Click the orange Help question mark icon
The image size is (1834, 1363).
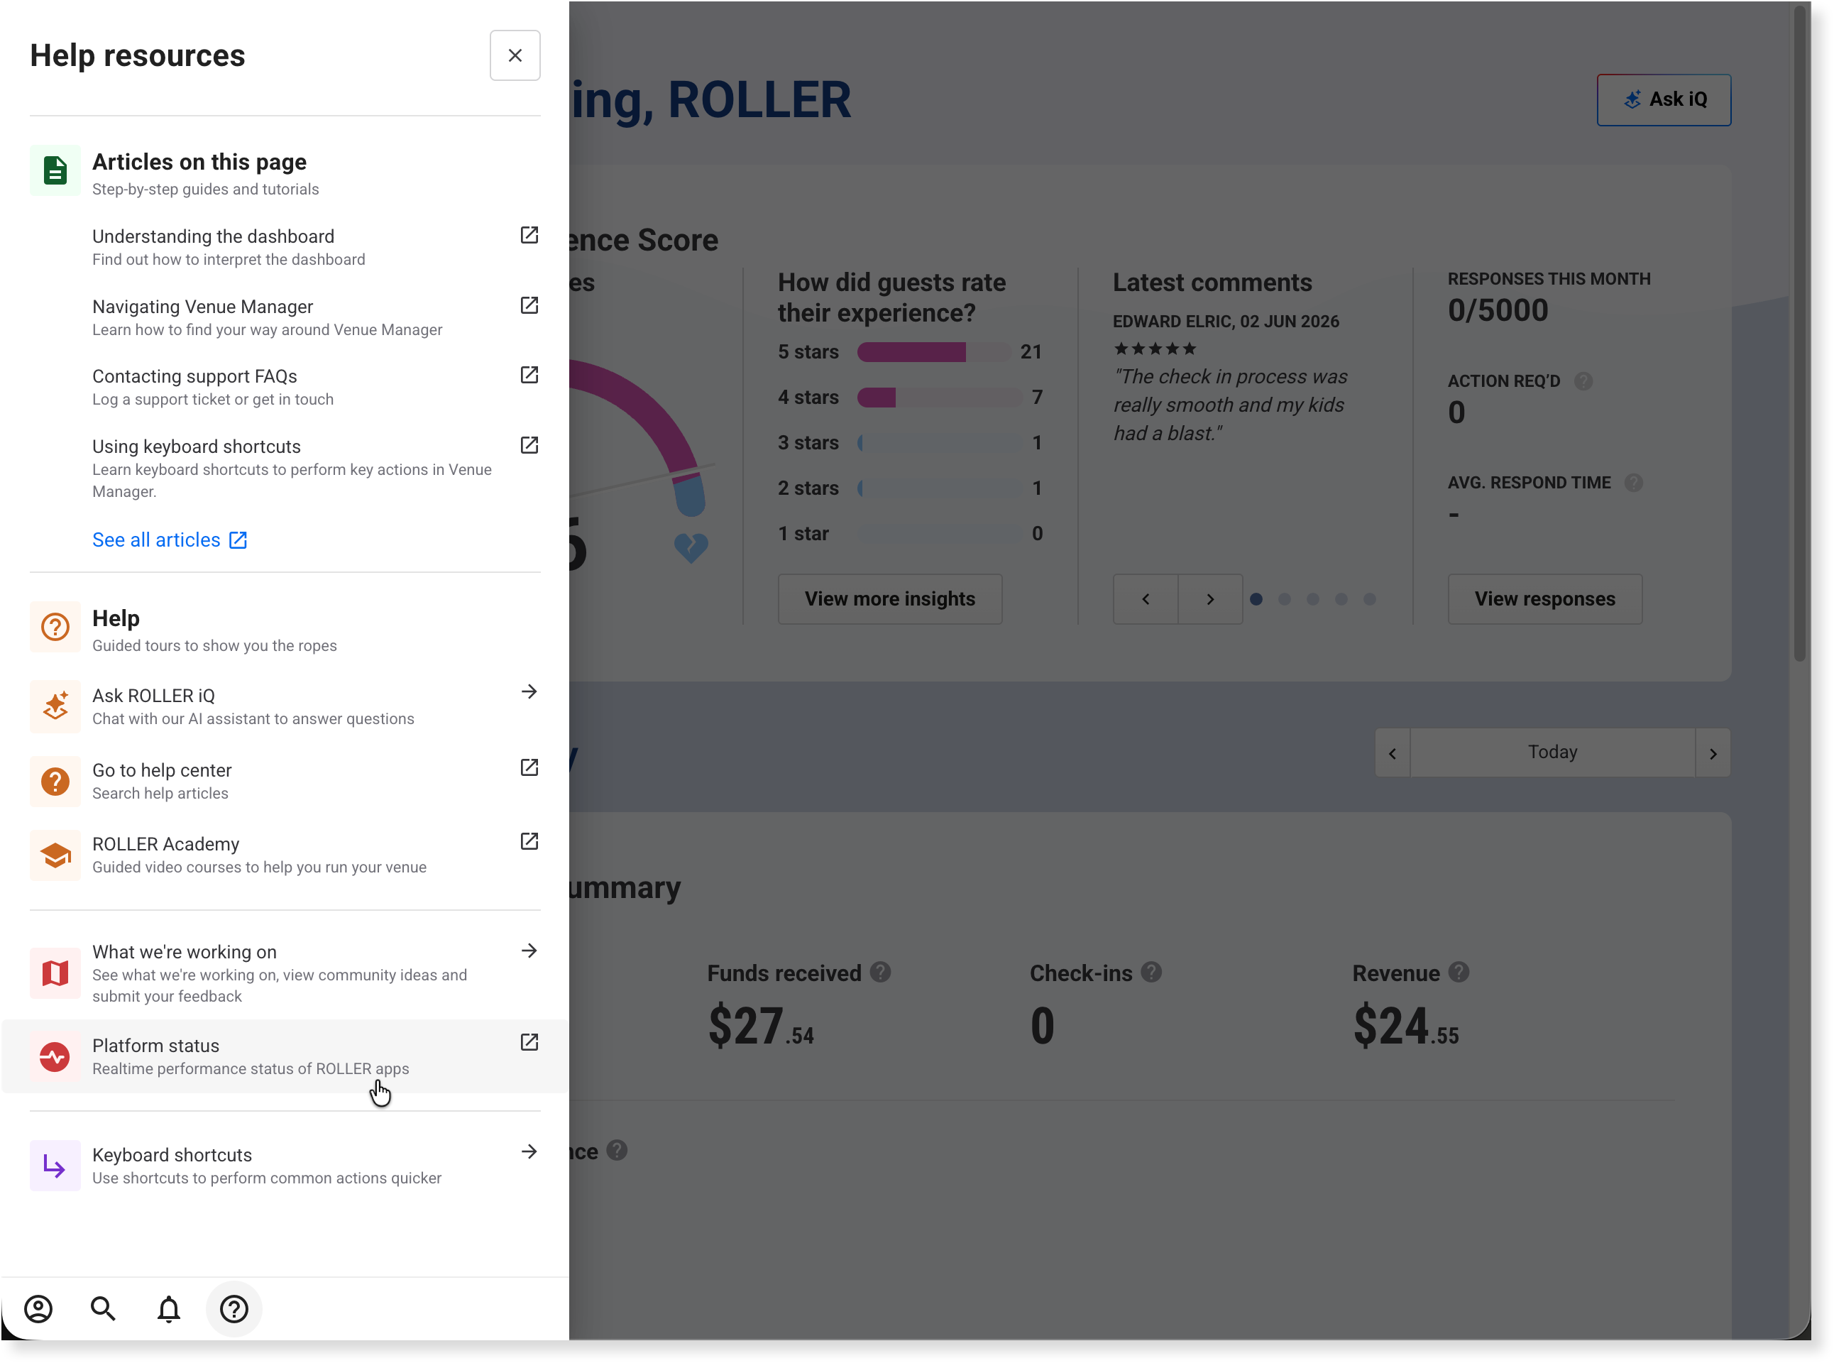coord(55,627)
